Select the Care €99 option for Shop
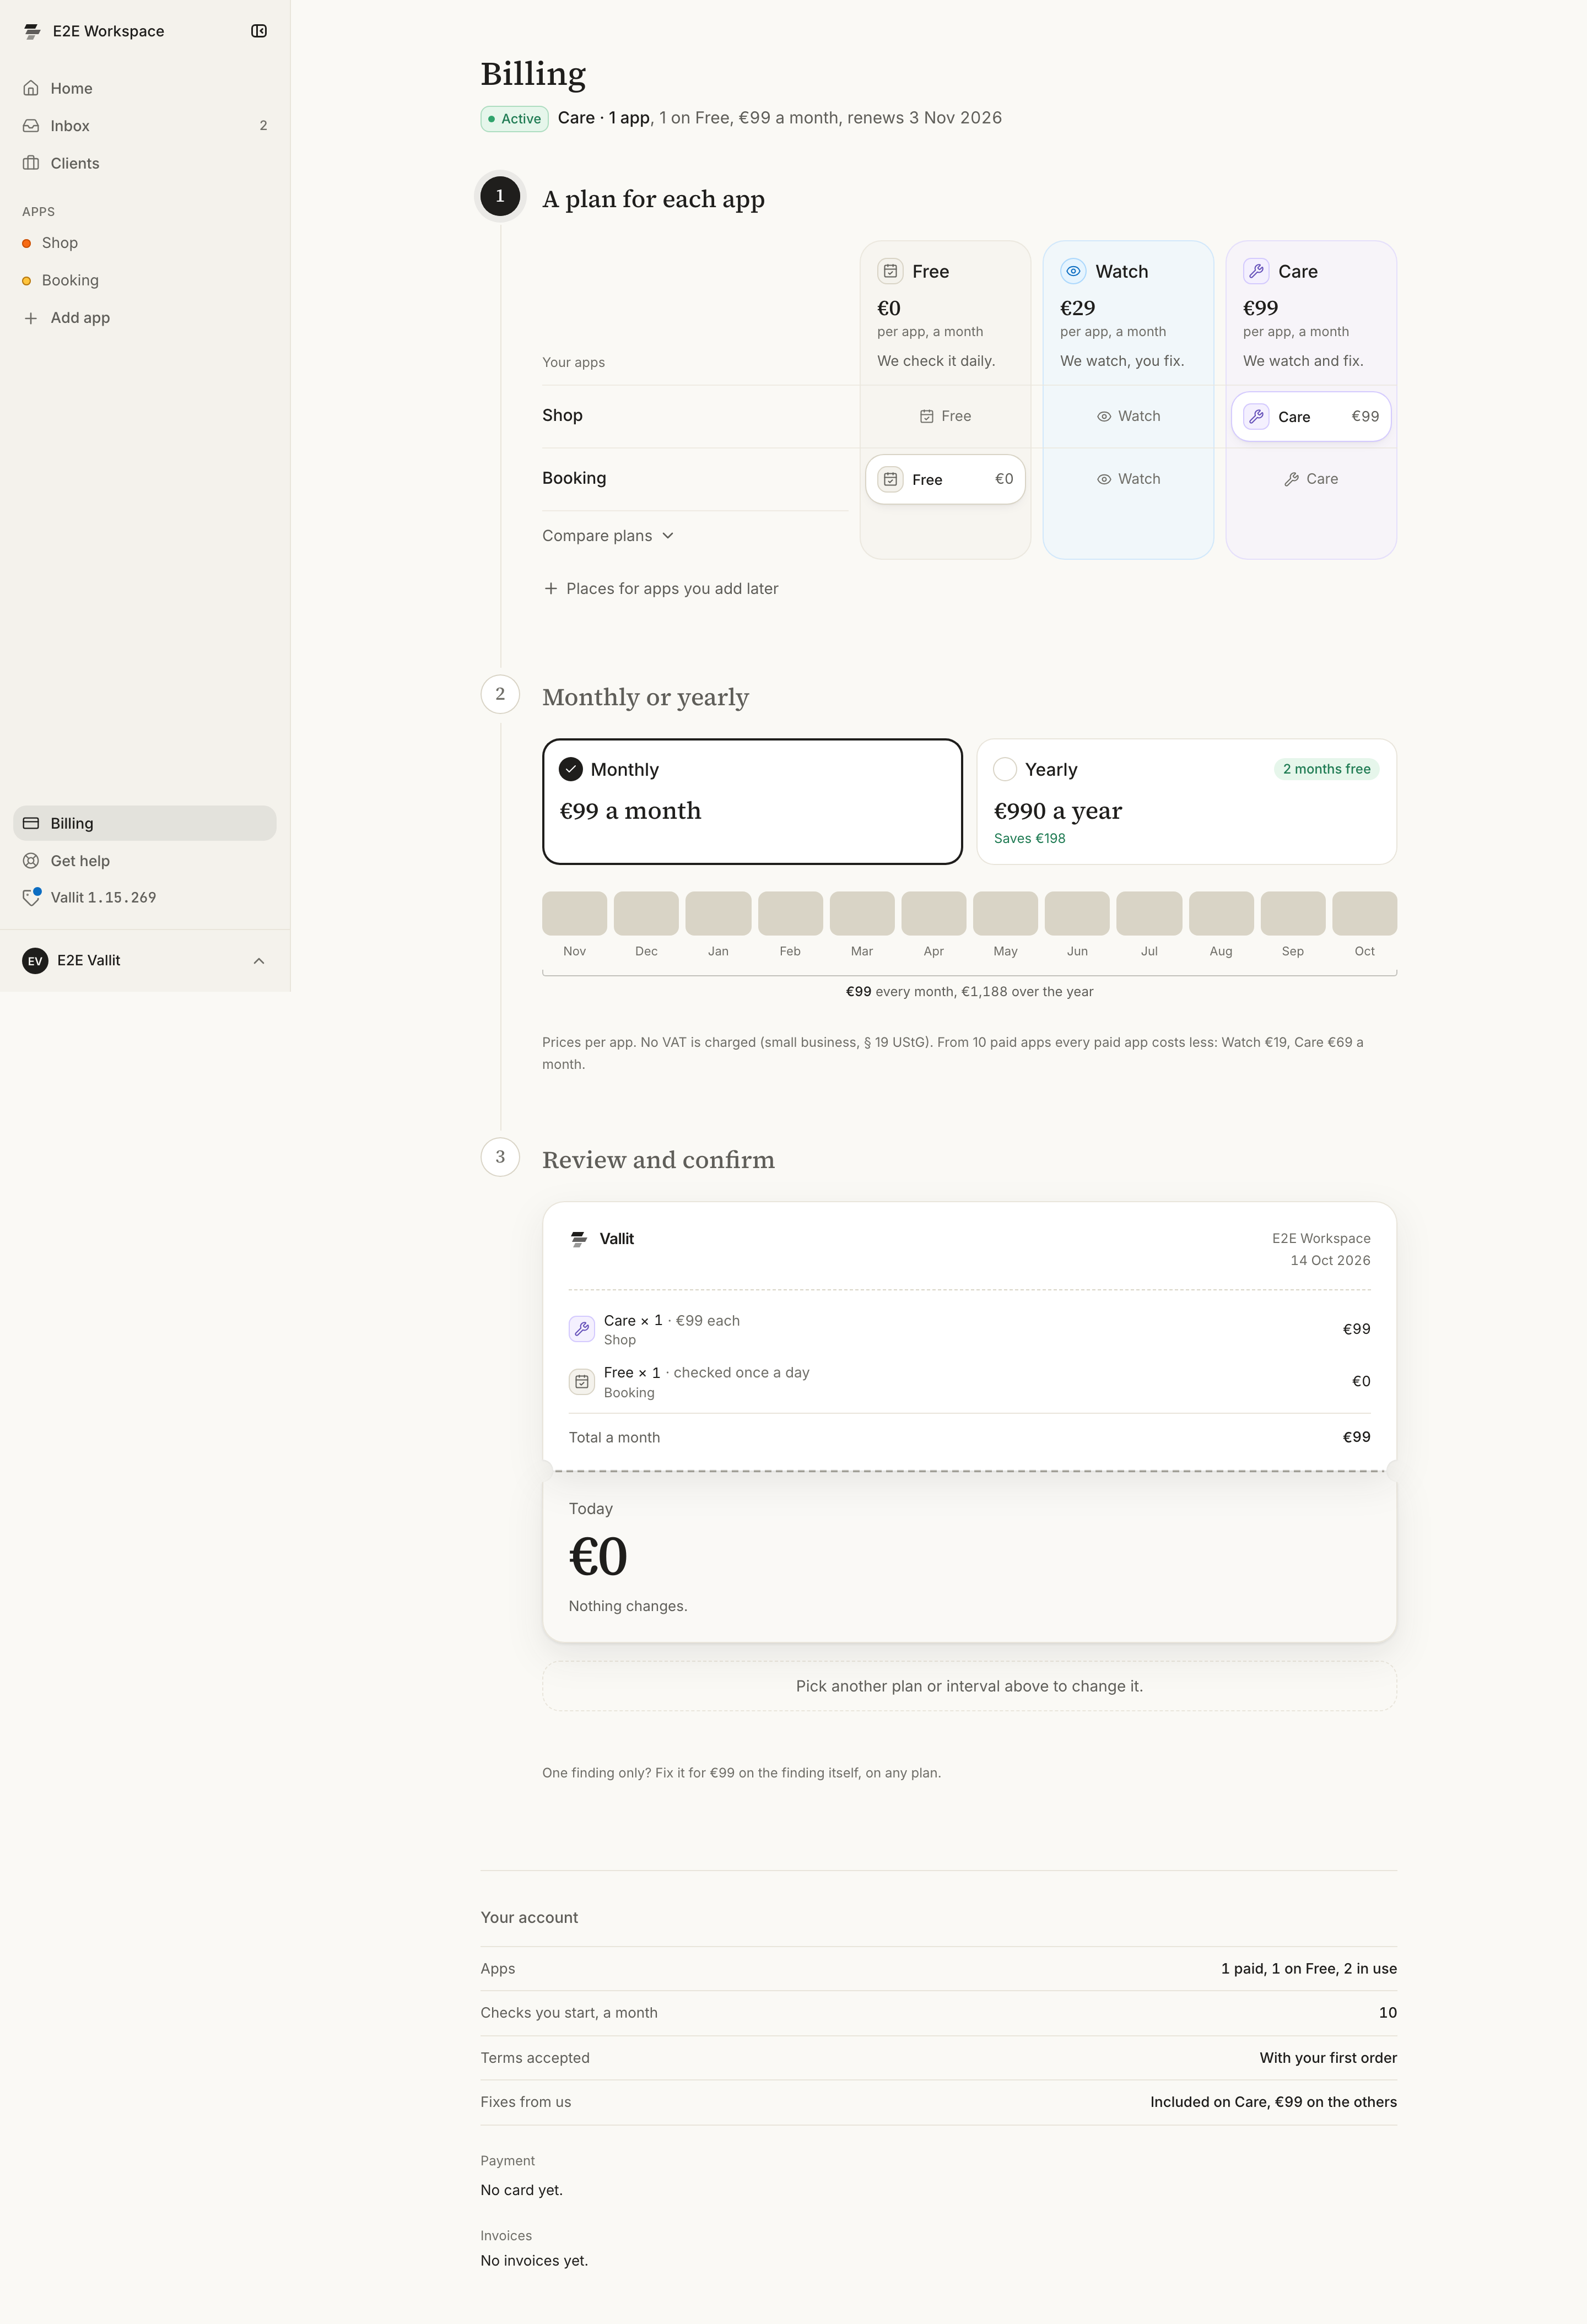This screenshot has height=2324, width=1587. (x=1311, y=416)
